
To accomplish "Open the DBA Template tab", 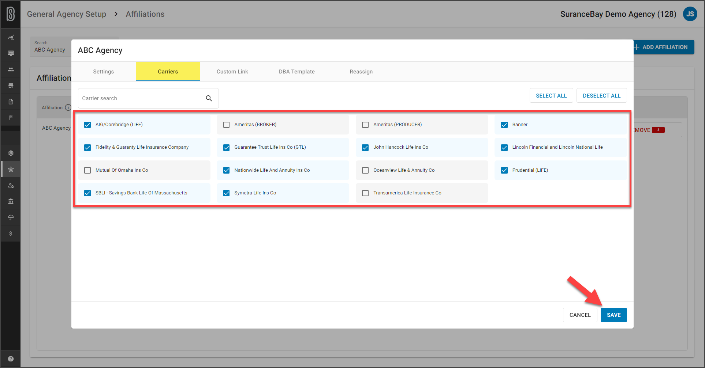I will pos(297,72).
